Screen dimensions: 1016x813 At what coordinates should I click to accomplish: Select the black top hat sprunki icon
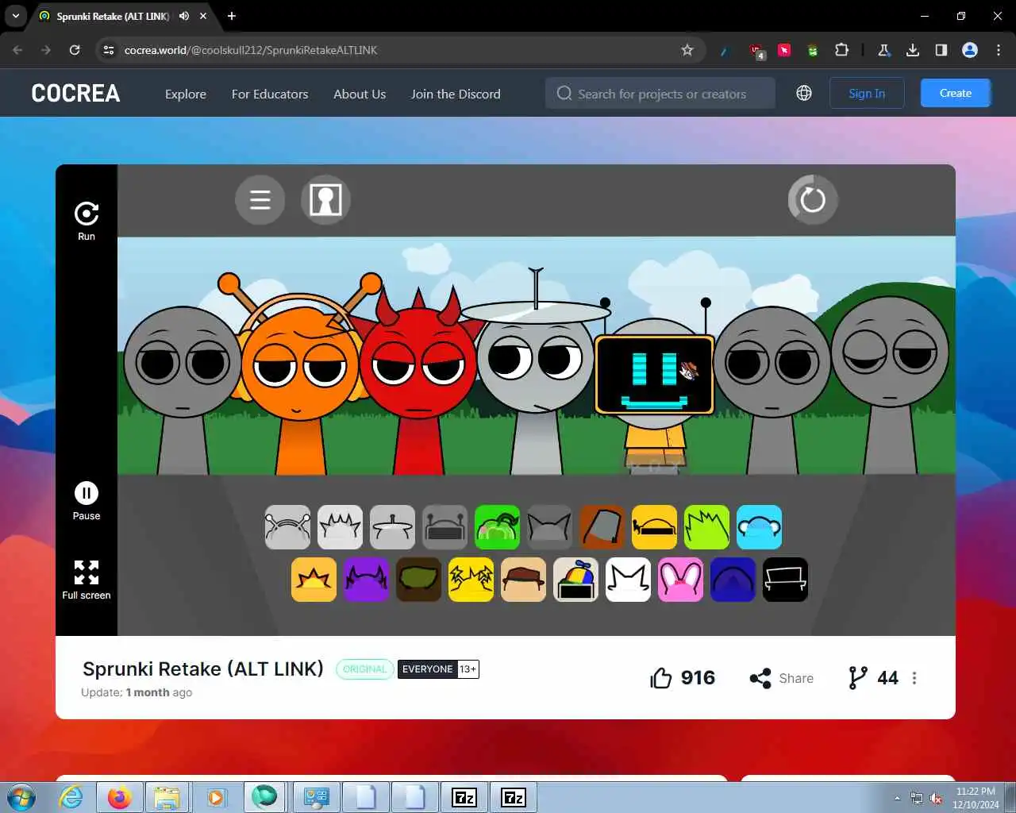(785, 580)
